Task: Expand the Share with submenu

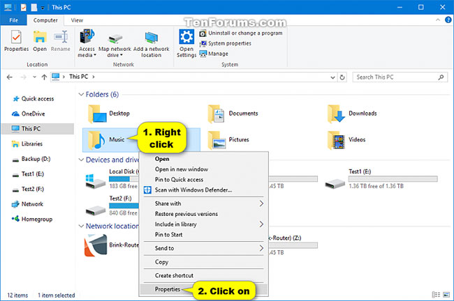Action: click(203, 203)
